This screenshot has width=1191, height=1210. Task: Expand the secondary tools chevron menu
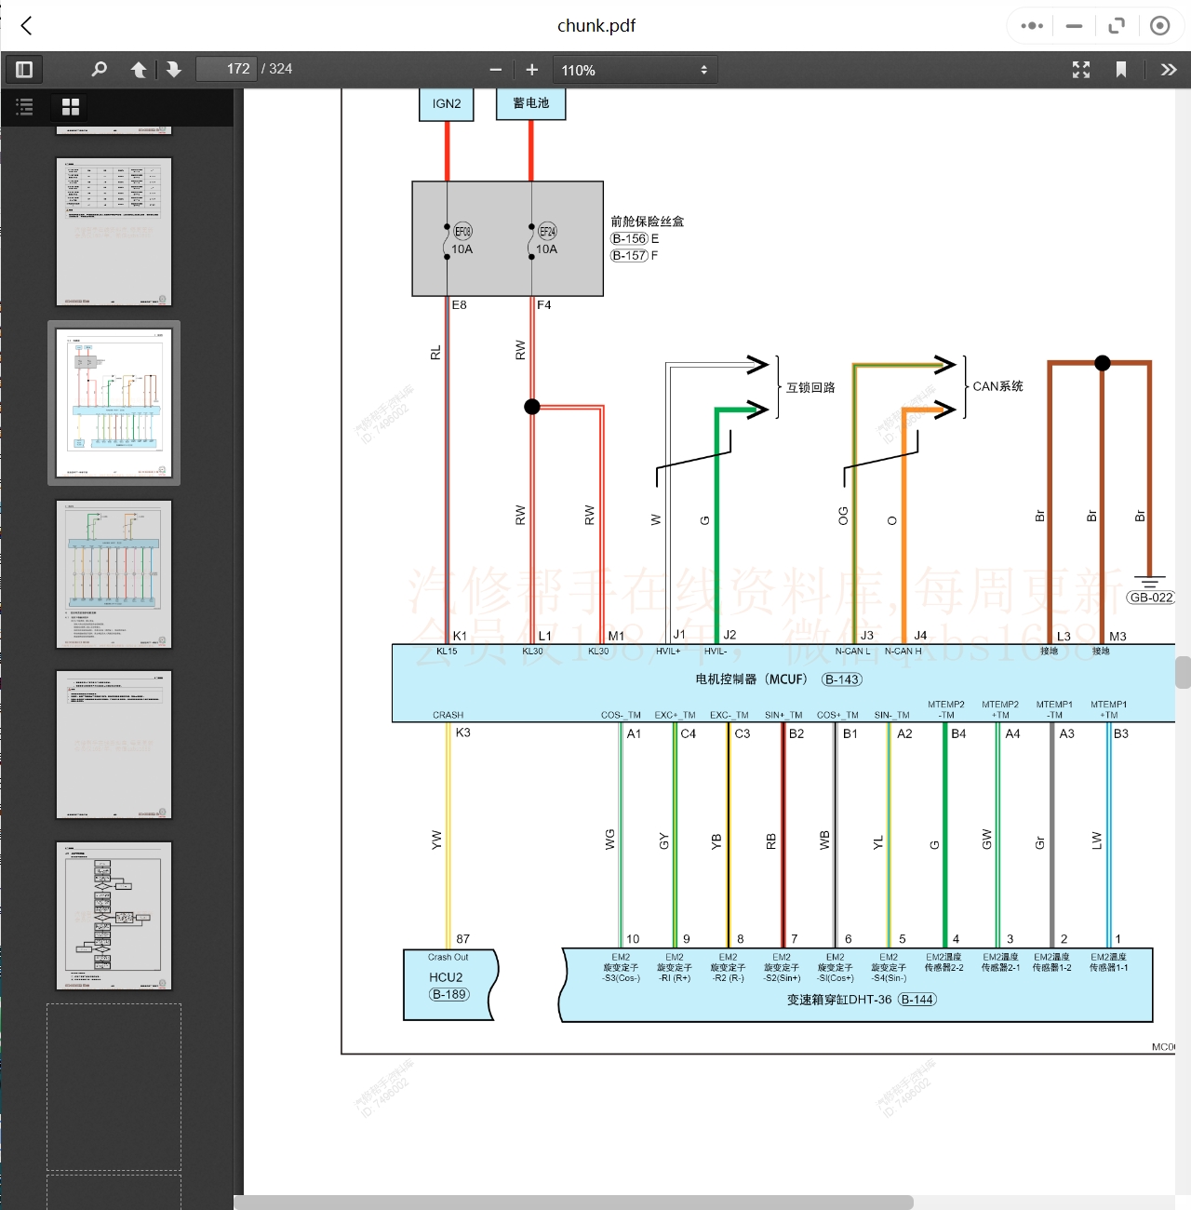coord(1169,70)
